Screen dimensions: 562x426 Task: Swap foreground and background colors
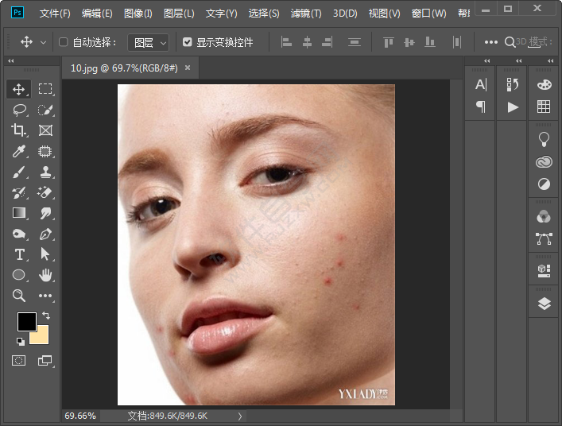tap(45, 316)
